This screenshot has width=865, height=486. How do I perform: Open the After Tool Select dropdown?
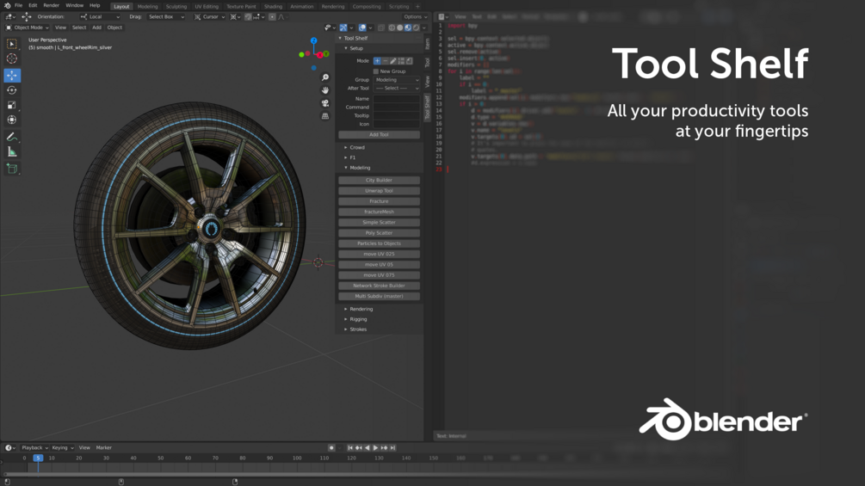tap(397, 88)
